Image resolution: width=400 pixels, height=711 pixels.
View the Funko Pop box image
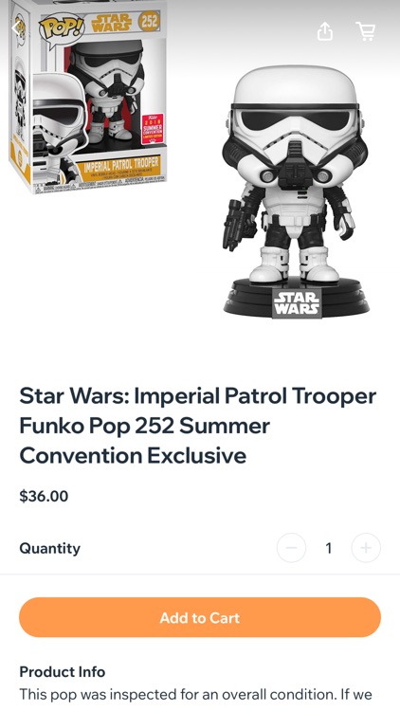(x=88, y=96)
